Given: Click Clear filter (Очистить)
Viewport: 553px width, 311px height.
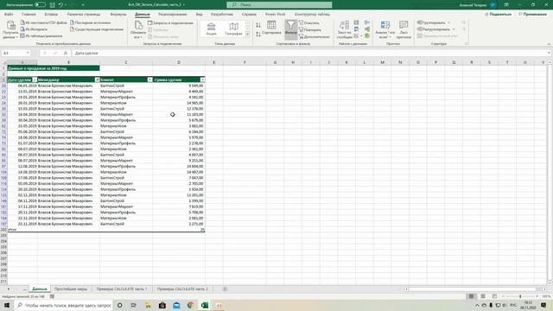Looking at the screenshot, I should (x=309, y=23).
